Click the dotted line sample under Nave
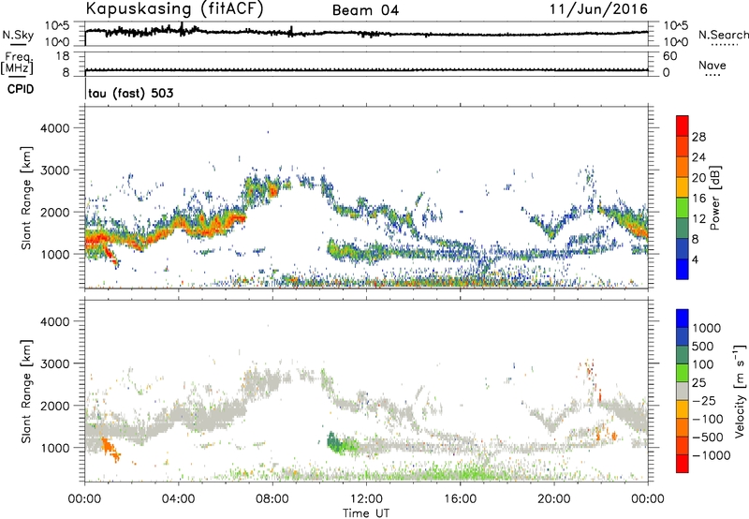749x519 pixels. (x=712, y=75)
